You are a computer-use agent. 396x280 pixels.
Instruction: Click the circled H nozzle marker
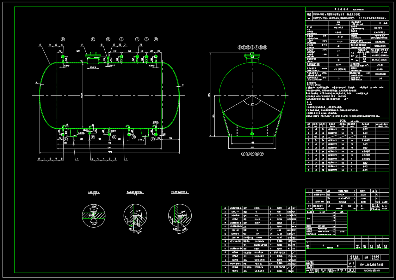coord(156,39)
